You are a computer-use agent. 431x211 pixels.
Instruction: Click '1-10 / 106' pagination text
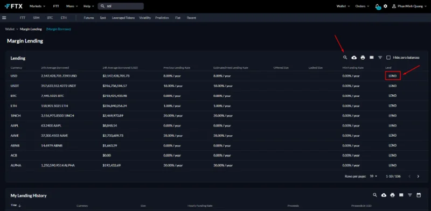click(x=393, y=177)
